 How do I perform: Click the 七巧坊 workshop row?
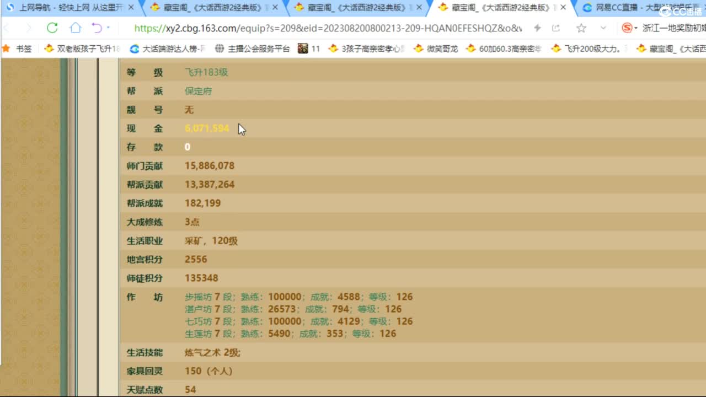pyautogui.click(x=298, y=321)
